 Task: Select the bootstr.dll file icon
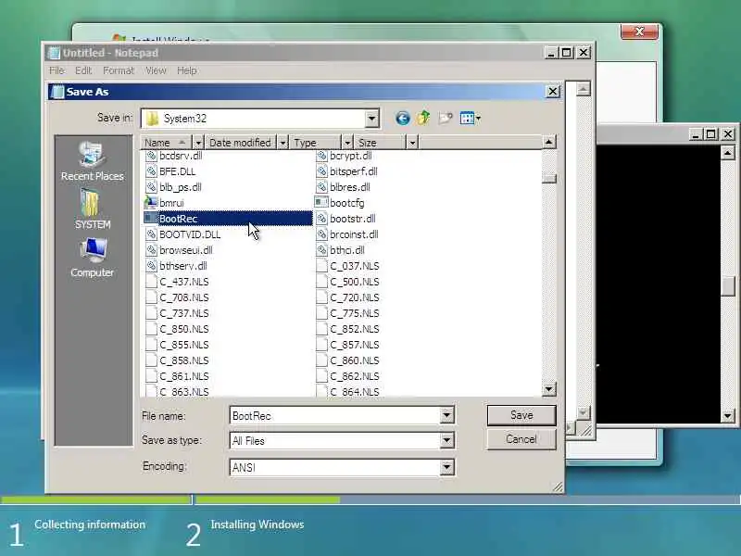[x=321, y=219]
